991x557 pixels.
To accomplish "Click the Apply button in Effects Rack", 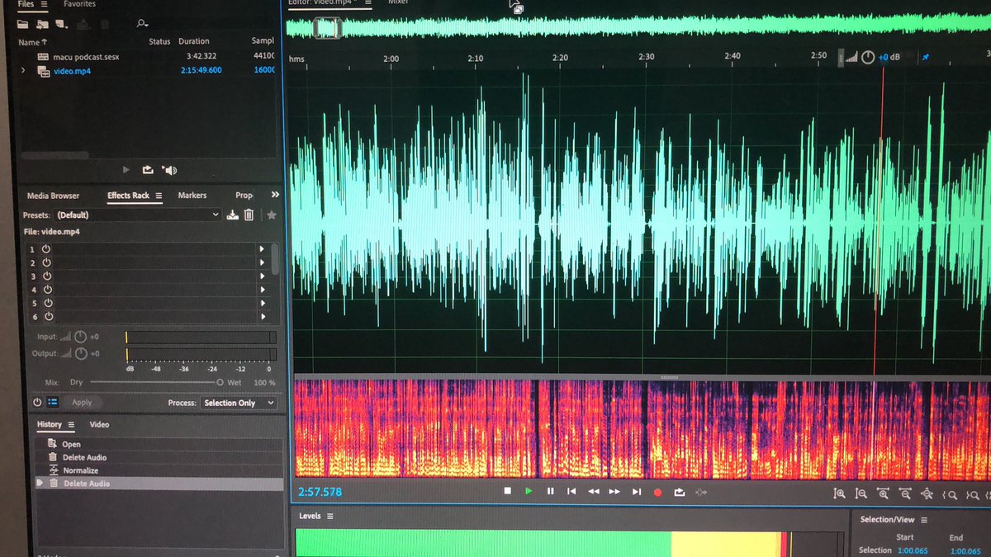I will (82, 403).
